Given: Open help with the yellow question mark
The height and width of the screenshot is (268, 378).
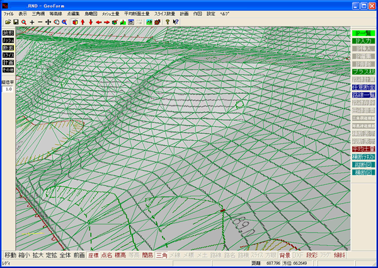Looking at the screenshot, I should point(168,22).
